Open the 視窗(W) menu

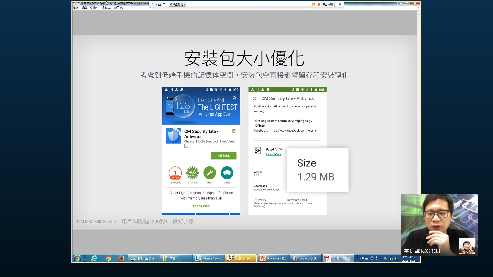pyautogui.click(x=106, y=8)
